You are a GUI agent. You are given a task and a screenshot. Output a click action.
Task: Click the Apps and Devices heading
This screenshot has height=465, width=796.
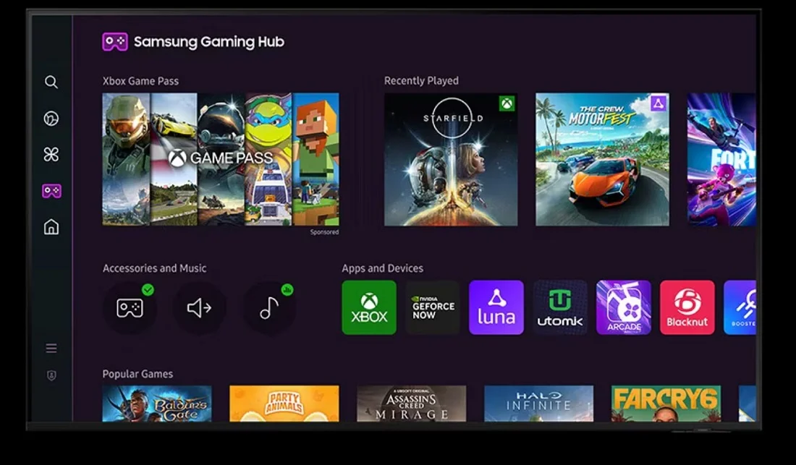(382, 268)
